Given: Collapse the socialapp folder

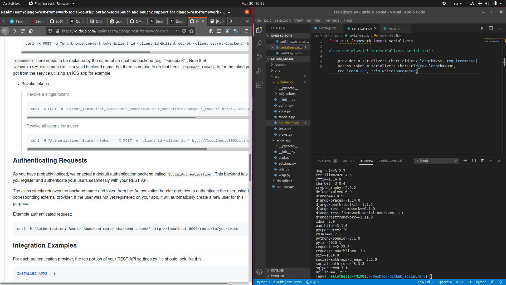Looking at the screenshot, I should [x=288, y=140].
